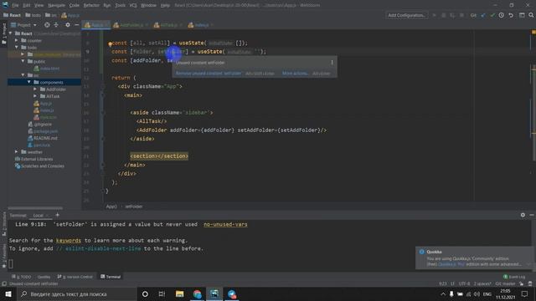536x301 pixels.
Task: Open File Explorer from taskbar
Action: pyautogui.click(x=179, y=293)
